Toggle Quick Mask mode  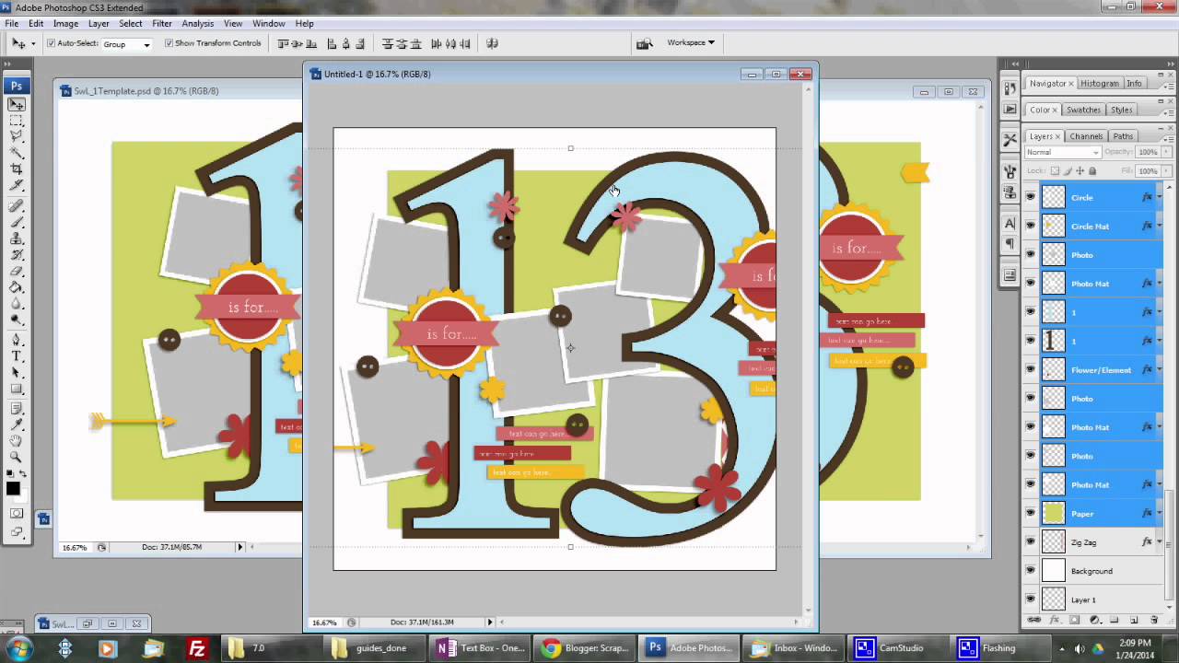coord(17,513)
